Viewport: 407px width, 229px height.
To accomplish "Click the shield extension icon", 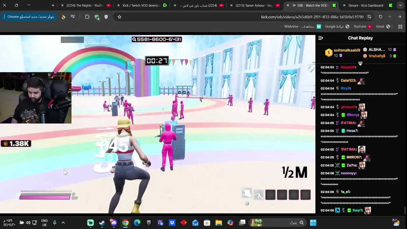I will click(106, 17).
